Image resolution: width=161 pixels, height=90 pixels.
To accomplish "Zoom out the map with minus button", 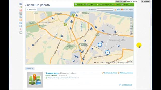I will click(131, 18).
